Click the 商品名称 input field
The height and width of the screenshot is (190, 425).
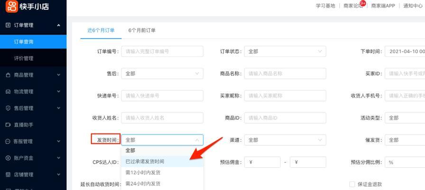(285, 74)
